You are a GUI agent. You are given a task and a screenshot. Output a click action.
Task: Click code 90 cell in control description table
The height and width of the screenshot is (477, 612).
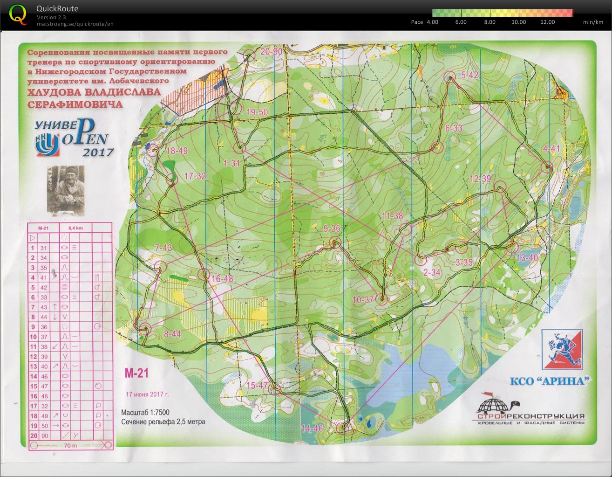[x=44, y=436]
